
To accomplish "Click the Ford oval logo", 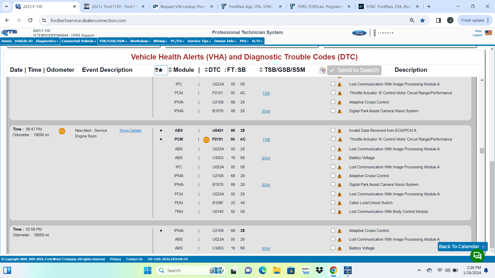I will point(359,33).
